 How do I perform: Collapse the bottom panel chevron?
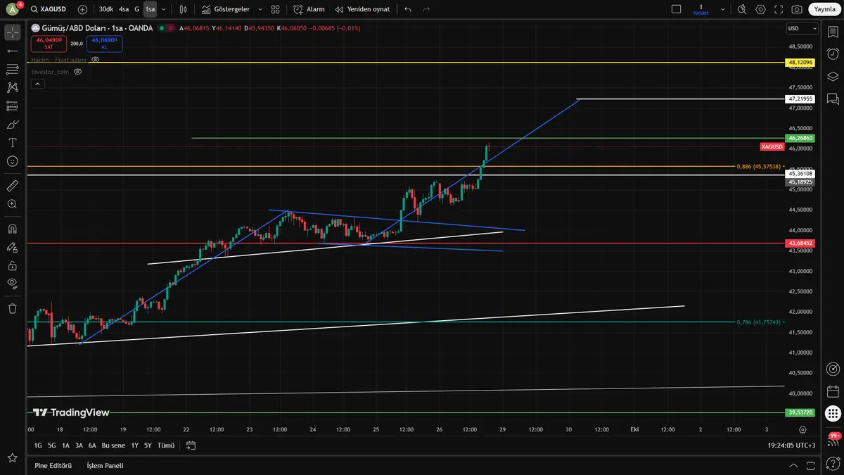(x=794, y=465)
